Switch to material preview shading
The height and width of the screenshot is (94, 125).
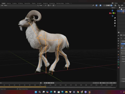[110, 5]
